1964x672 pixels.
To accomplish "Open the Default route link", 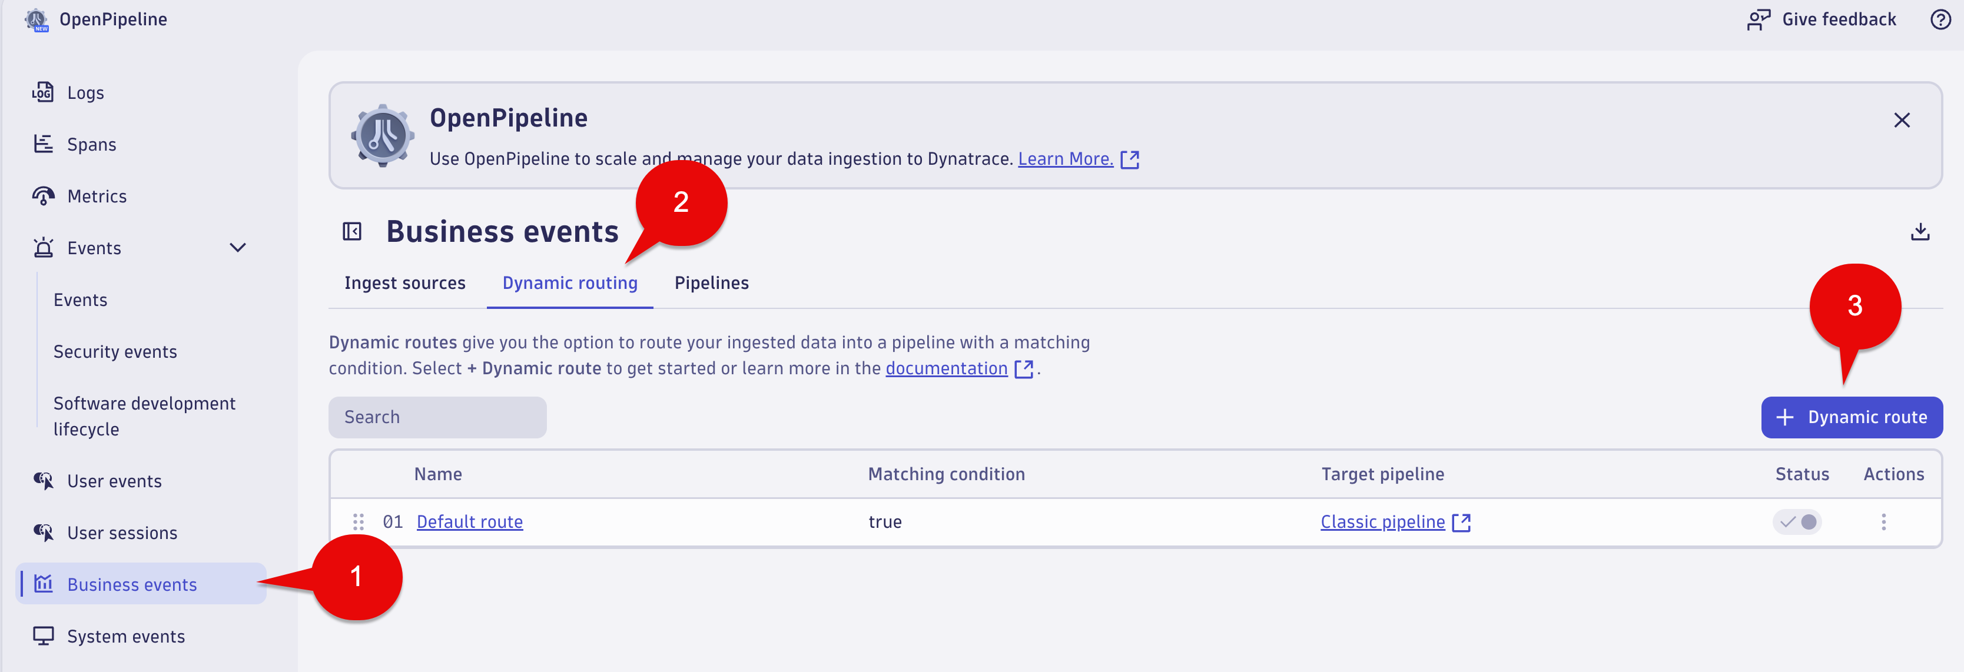I will tap(470, 522).
